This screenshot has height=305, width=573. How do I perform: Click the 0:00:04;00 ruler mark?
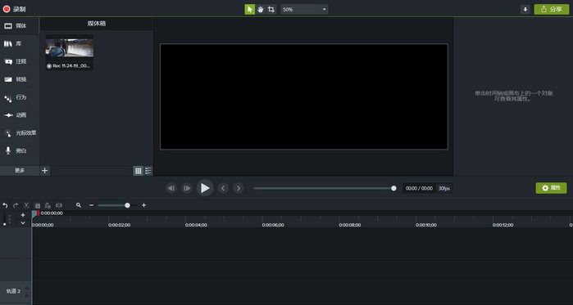196,225
